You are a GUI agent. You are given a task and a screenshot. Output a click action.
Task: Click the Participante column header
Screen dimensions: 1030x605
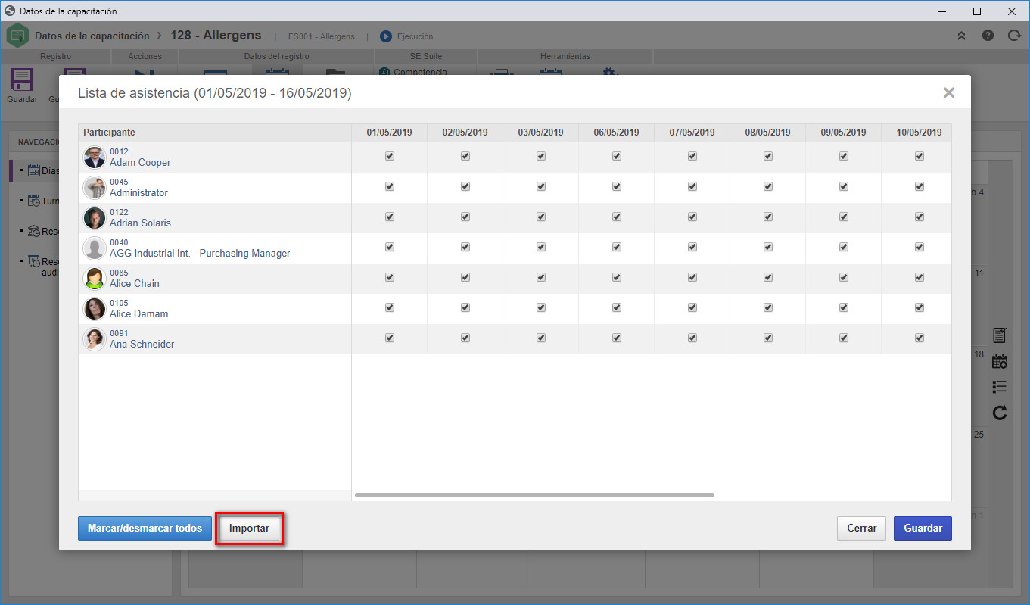(x=215, y=133)
